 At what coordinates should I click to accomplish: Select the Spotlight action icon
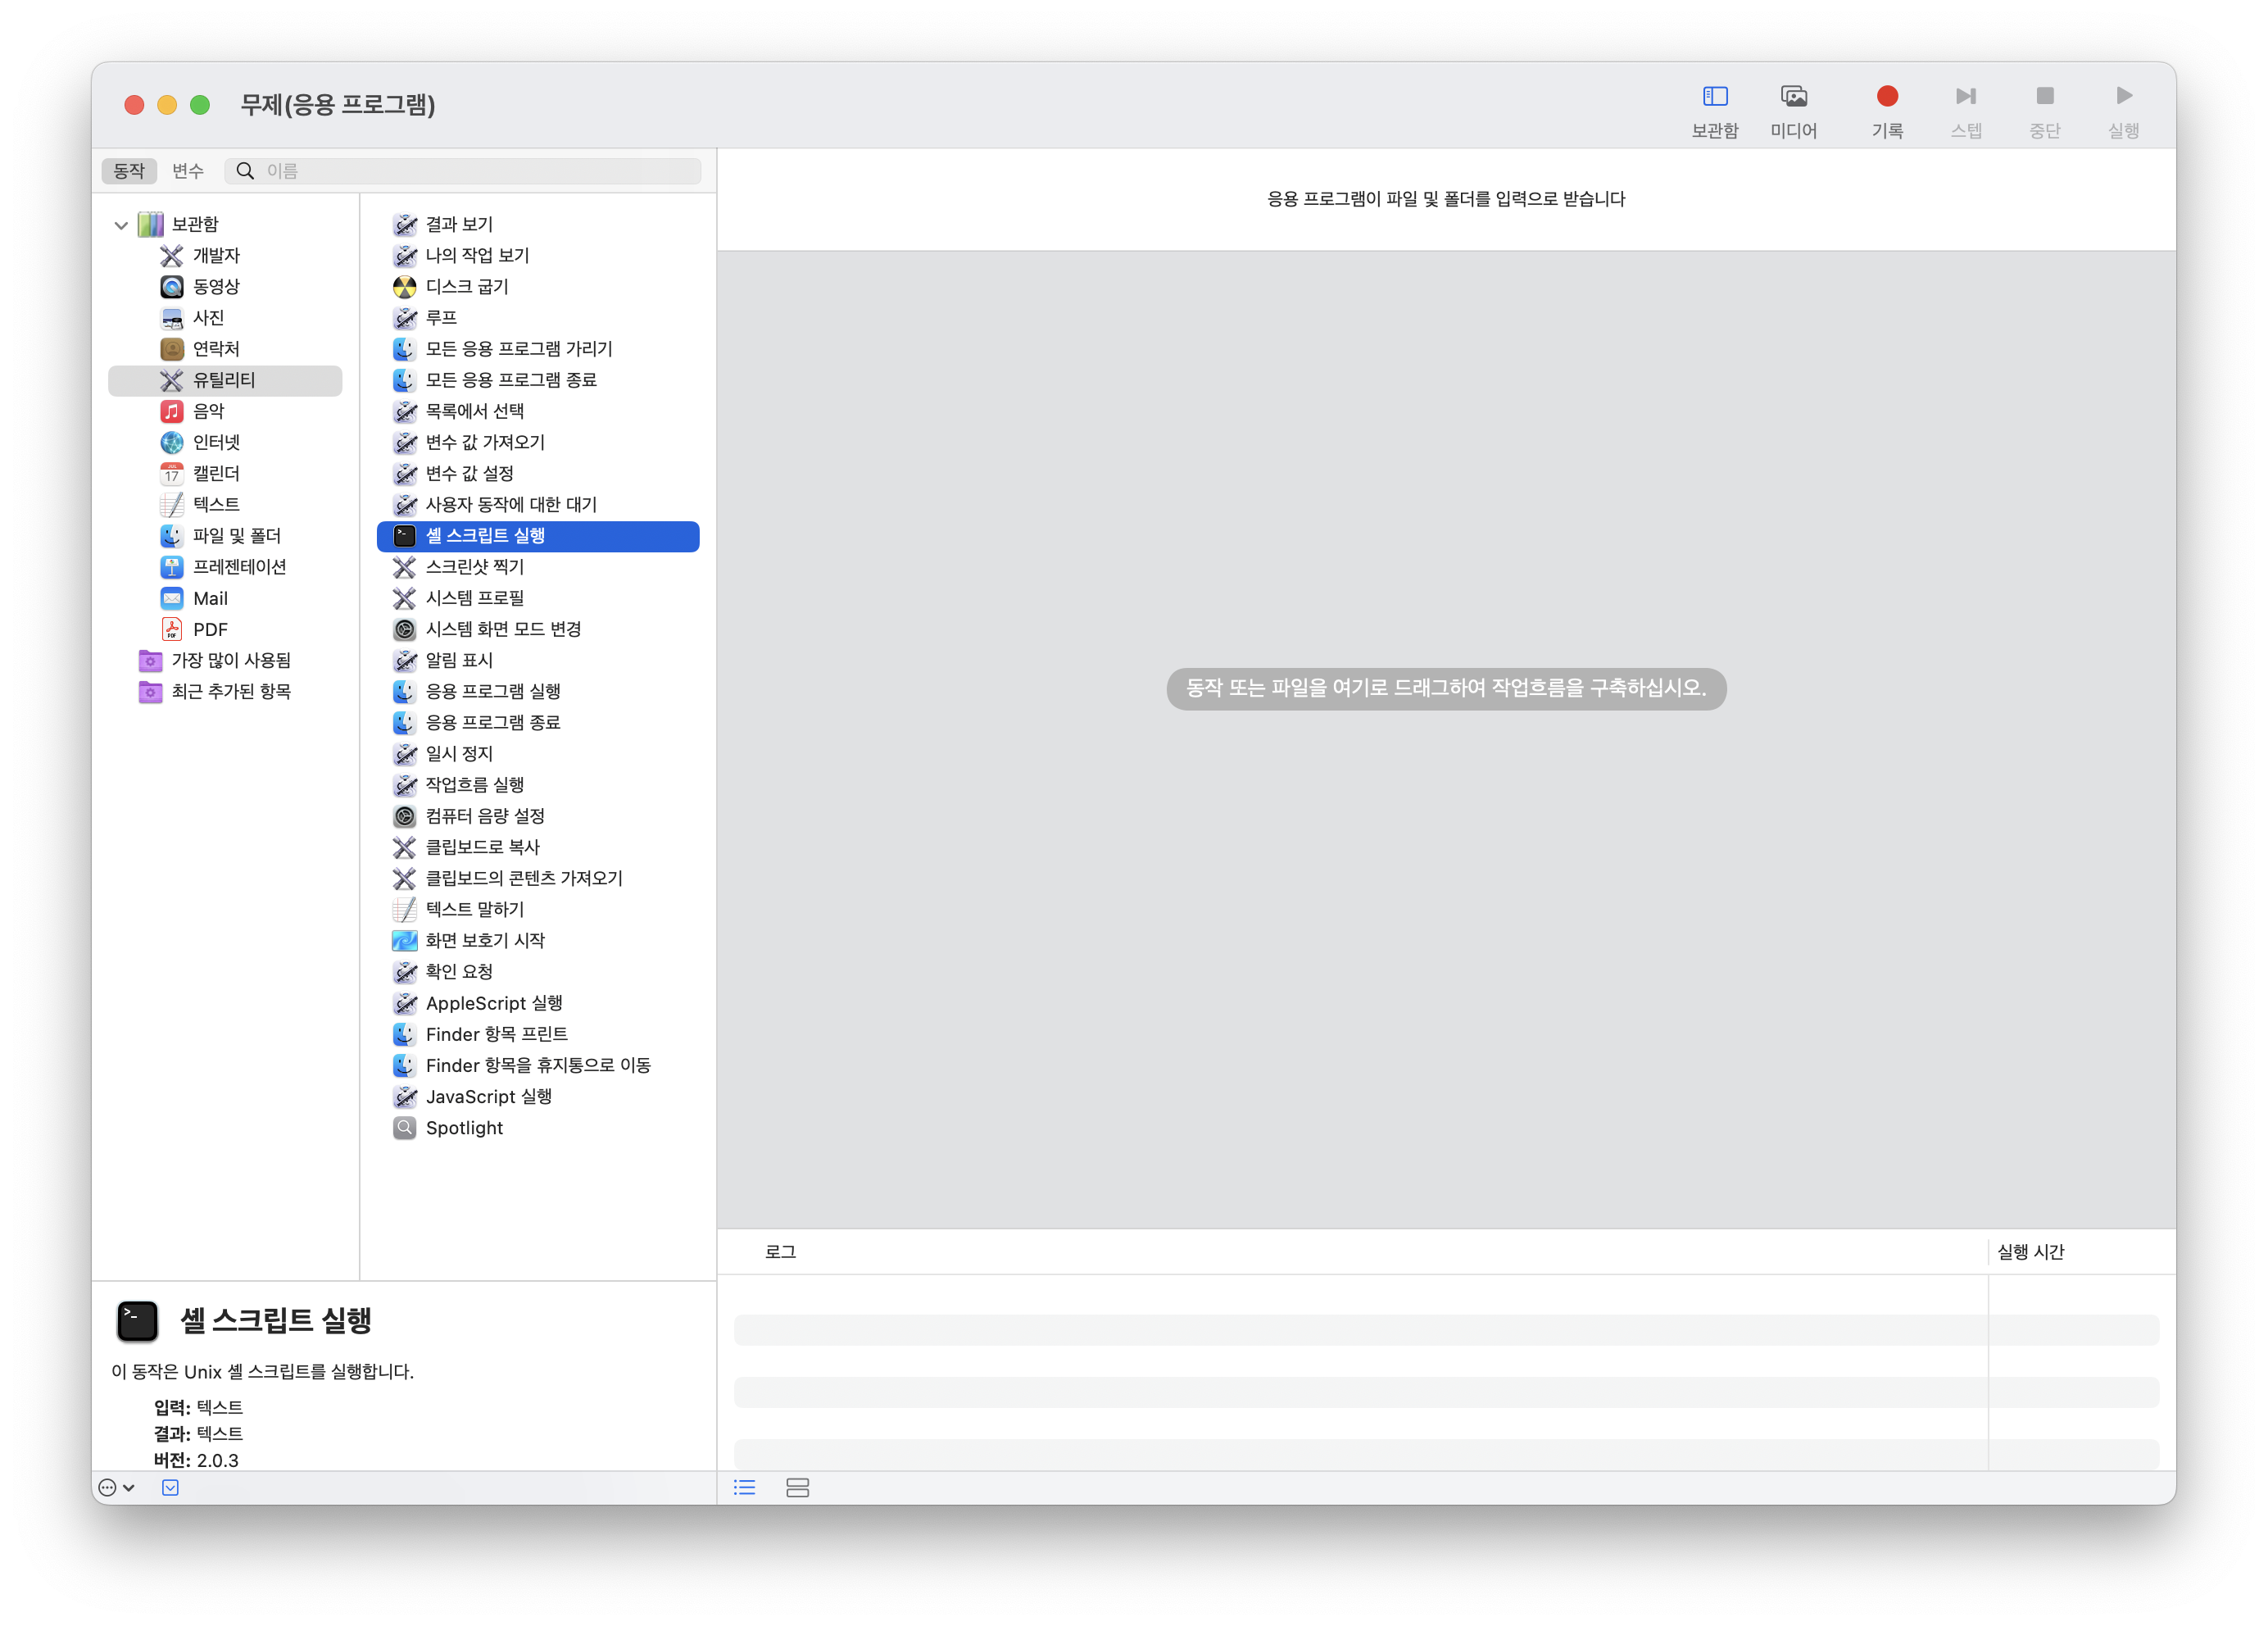(404, 1128)
